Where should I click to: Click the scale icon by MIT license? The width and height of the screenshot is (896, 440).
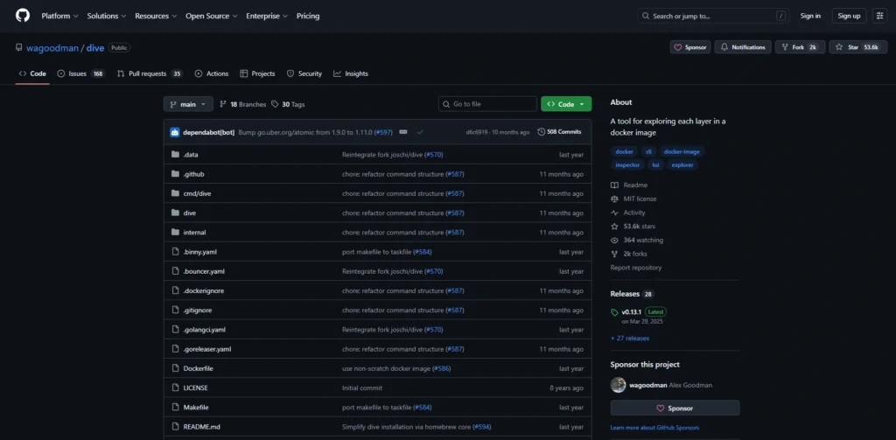coord(614,199)
